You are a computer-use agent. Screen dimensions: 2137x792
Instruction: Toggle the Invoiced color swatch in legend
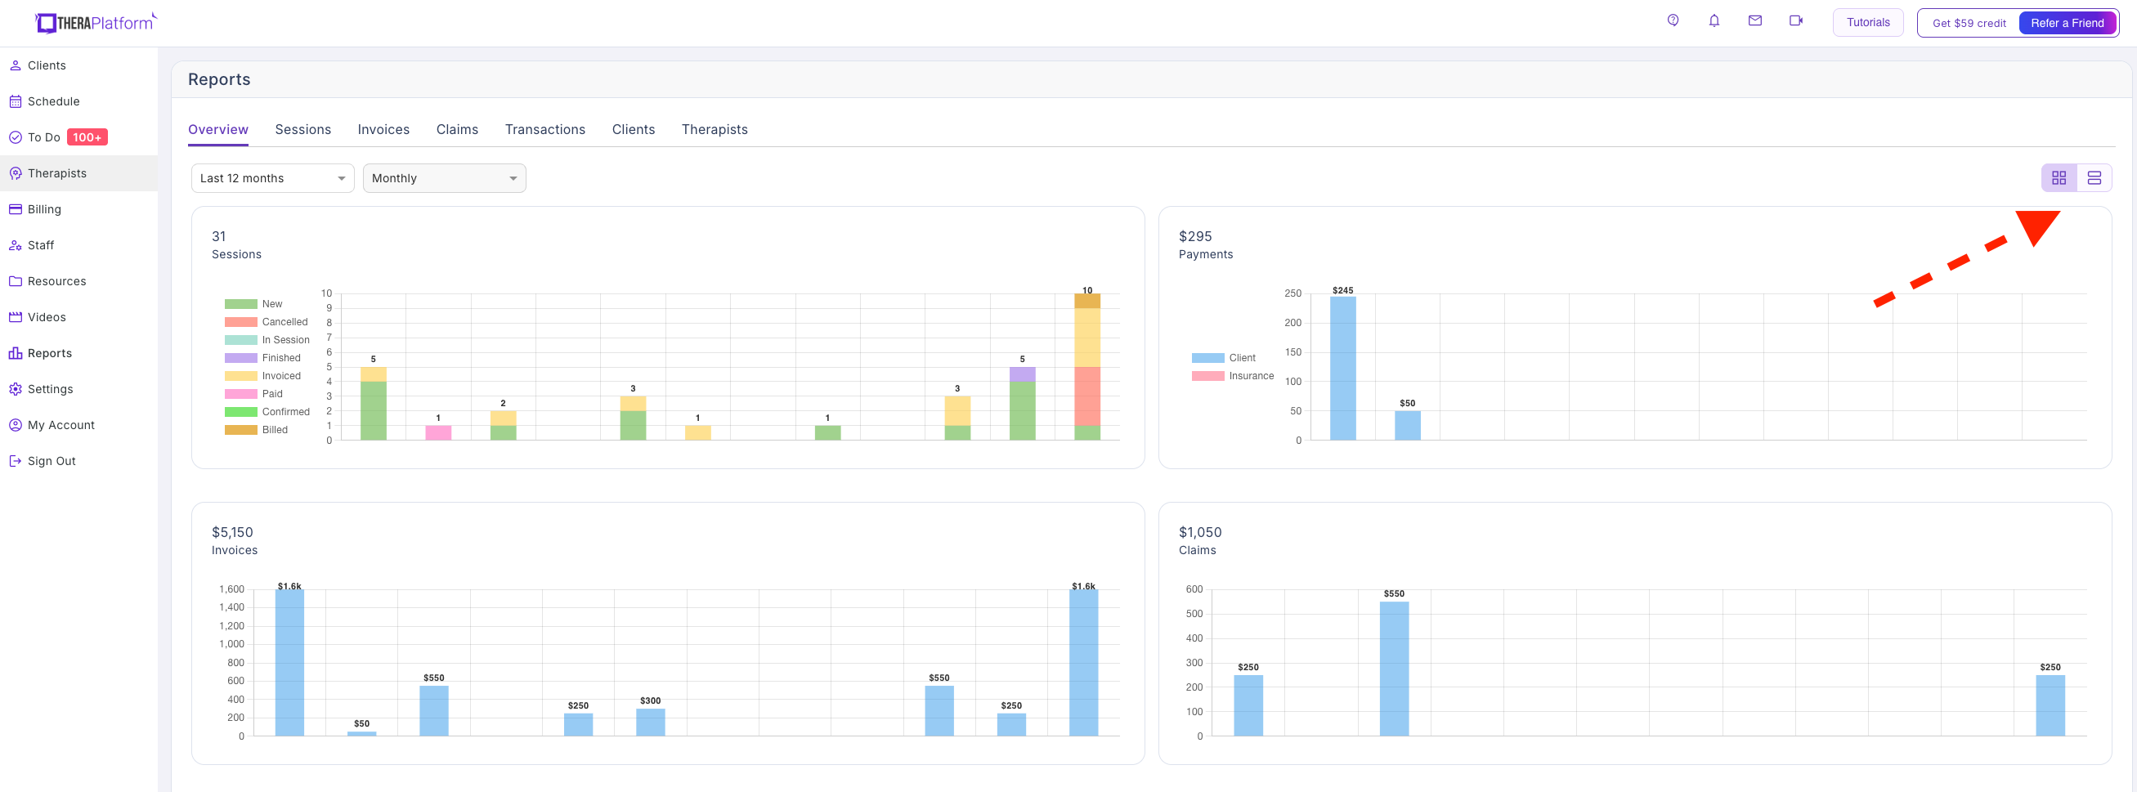[240, 376]
